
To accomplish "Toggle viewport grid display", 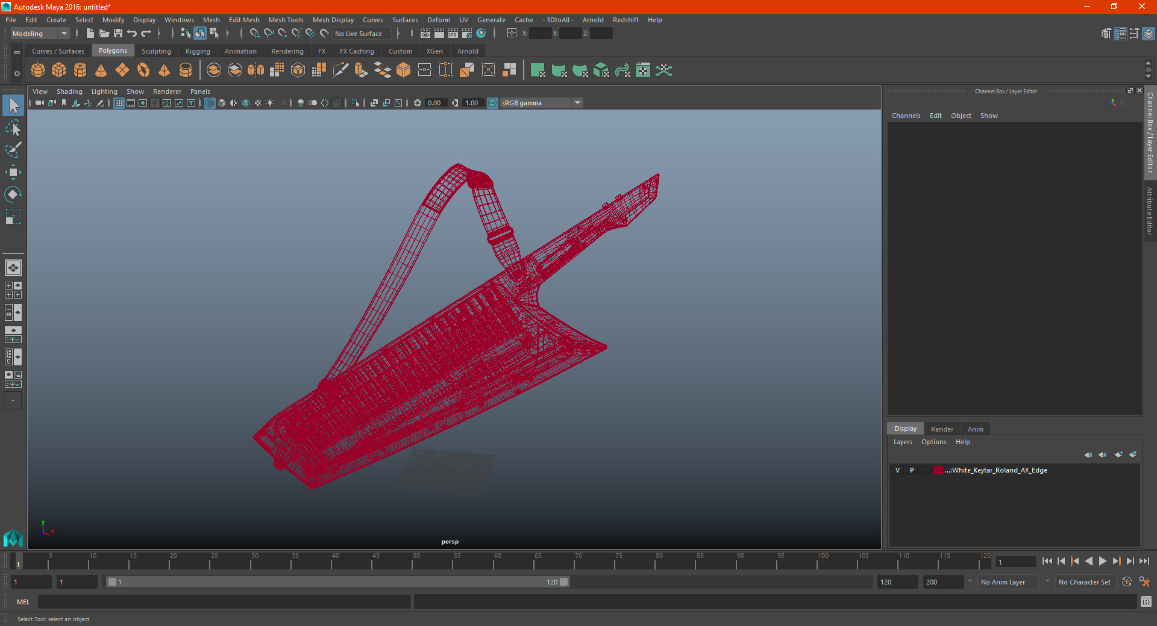I will pos(119,103).
